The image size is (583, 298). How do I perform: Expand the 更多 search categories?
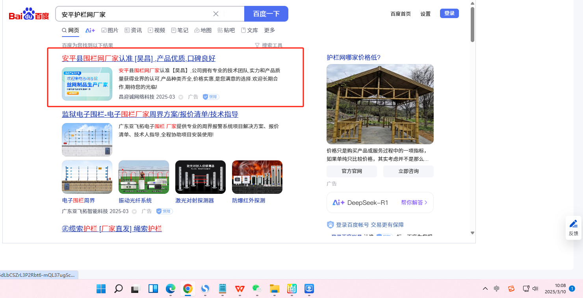pyautogui.click(x=269, y=30)
